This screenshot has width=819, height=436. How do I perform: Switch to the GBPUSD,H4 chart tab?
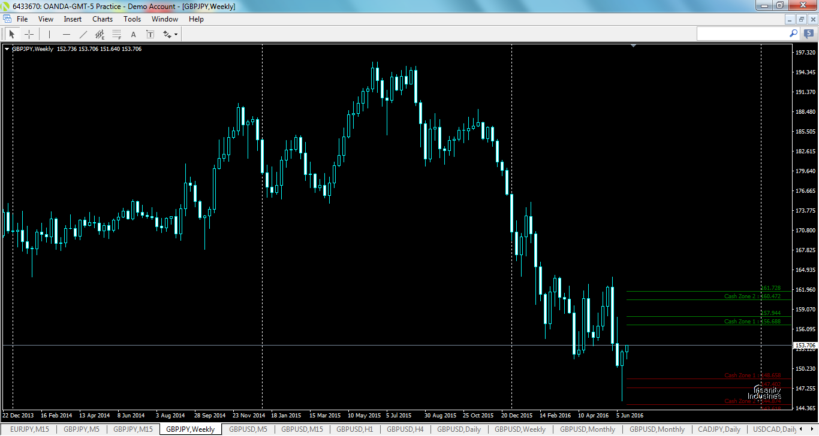[x=405, y=429]
